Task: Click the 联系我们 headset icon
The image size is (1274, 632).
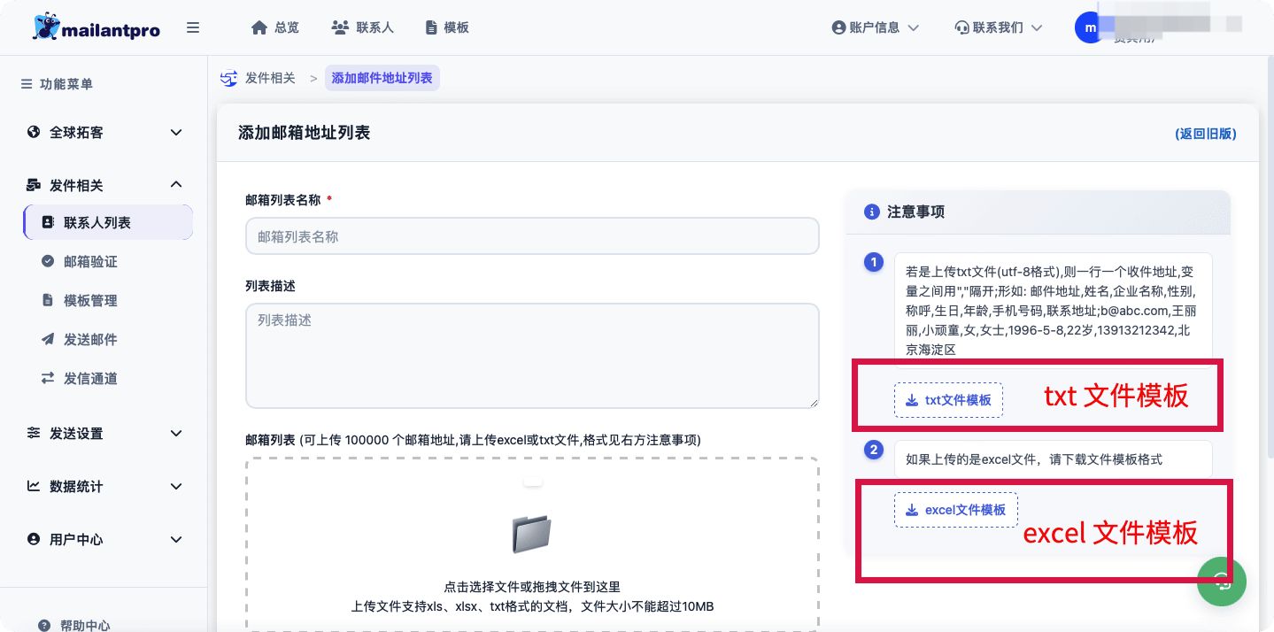Action: point(961,27)
